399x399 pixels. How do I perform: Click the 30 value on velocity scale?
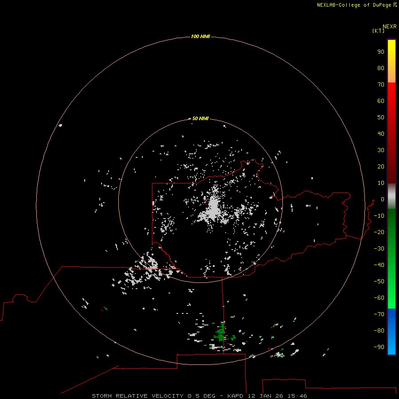click(x=381, y=150)
